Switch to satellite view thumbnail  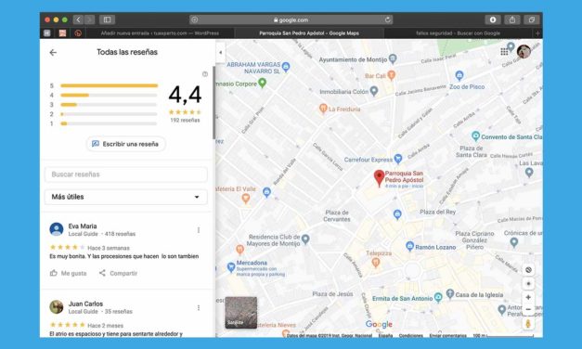point(241,312)
